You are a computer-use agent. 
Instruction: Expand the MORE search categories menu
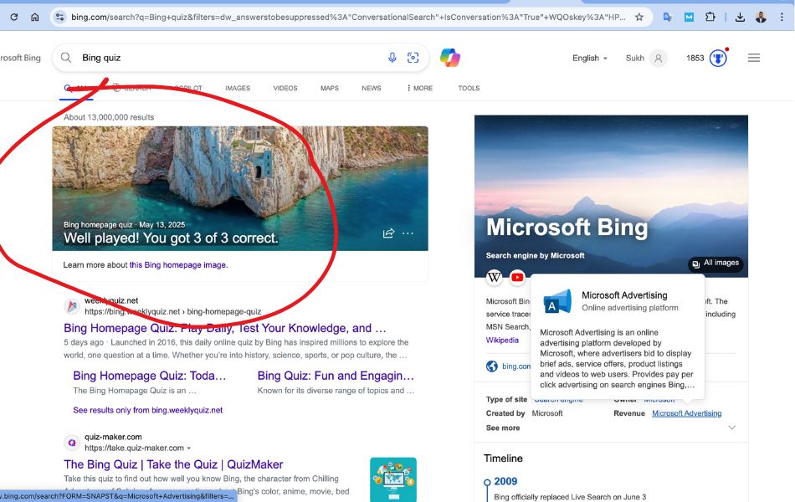coord(420,88)
